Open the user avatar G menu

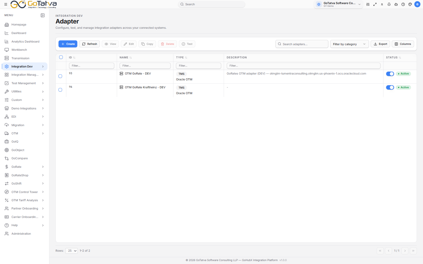pos(417,4)
